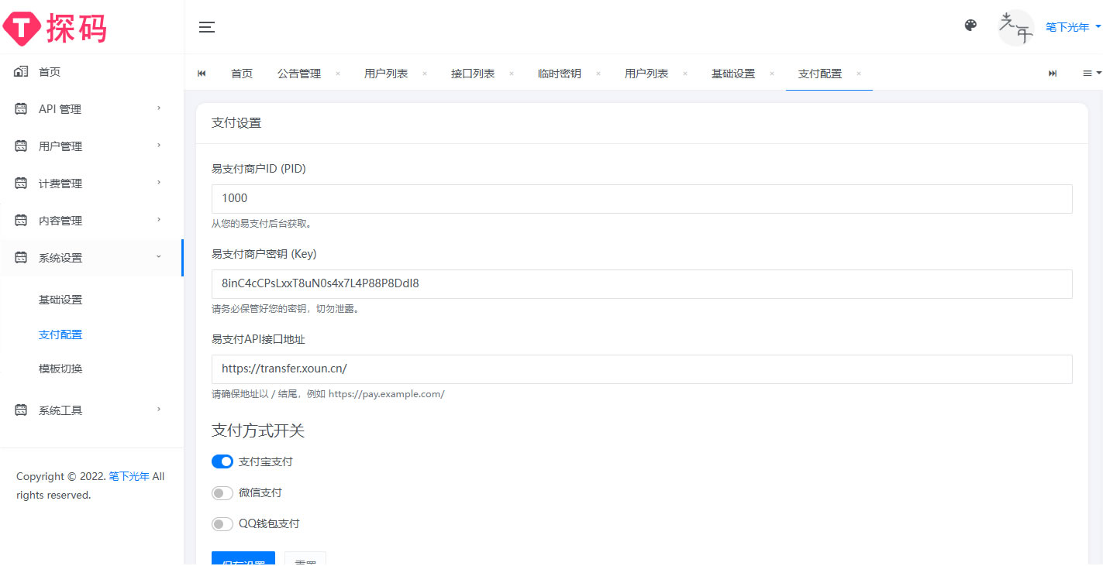Click the 探码 logo icon
This screenshot has height=566, width=1103.
tap(21, 27)
